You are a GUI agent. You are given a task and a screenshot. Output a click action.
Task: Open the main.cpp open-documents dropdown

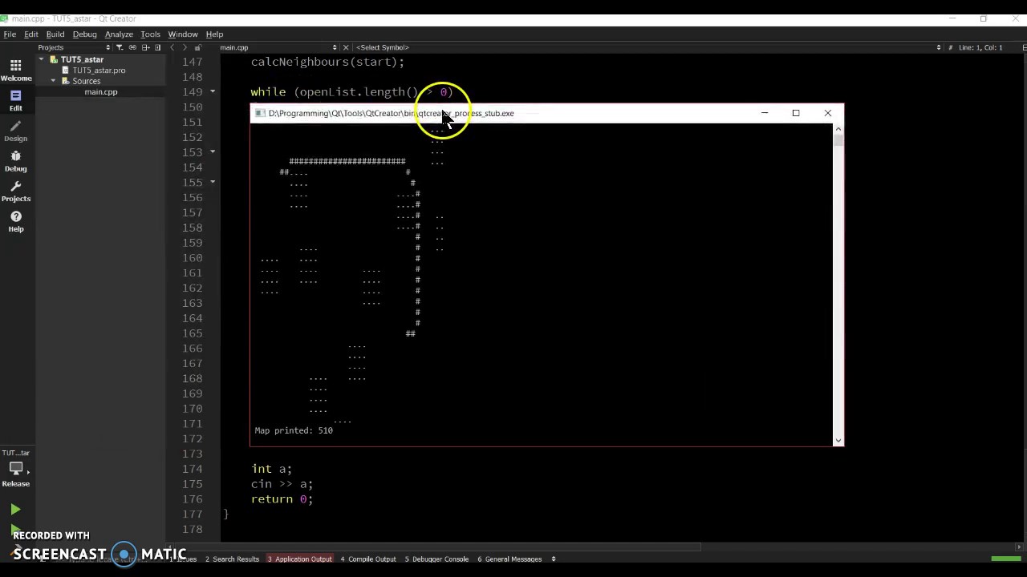pos(335,47)
